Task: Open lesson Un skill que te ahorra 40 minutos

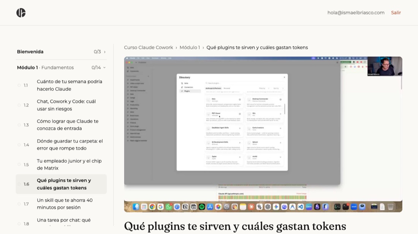Action: click(65, 204)
